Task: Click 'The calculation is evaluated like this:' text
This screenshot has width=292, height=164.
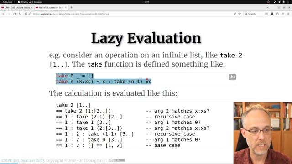Action: [113, 93]
